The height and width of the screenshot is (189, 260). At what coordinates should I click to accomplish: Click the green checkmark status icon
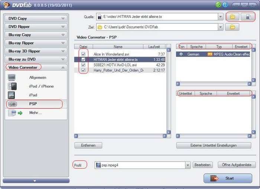point(218,5)
